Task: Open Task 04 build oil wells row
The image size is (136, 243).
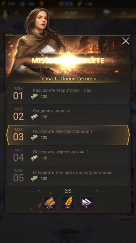Action: [68, 156]
